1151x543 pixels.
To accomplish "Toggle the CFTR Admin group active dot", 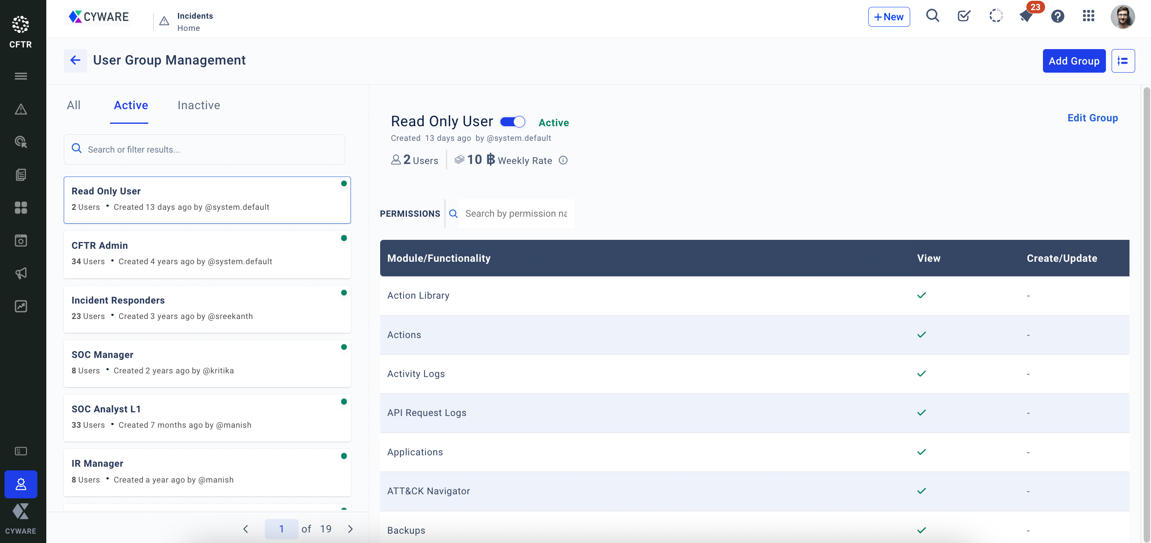I will click(344, 238).
